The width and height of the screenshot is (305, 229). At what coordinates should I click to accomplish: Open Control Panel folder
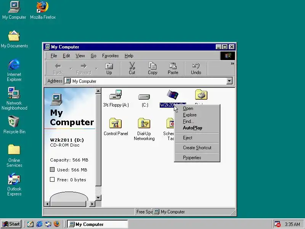tap(116, 127)
